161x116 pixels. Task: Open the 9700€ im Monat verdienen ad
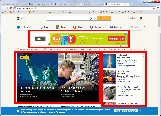pyautogui.click(x=124, y=72)
